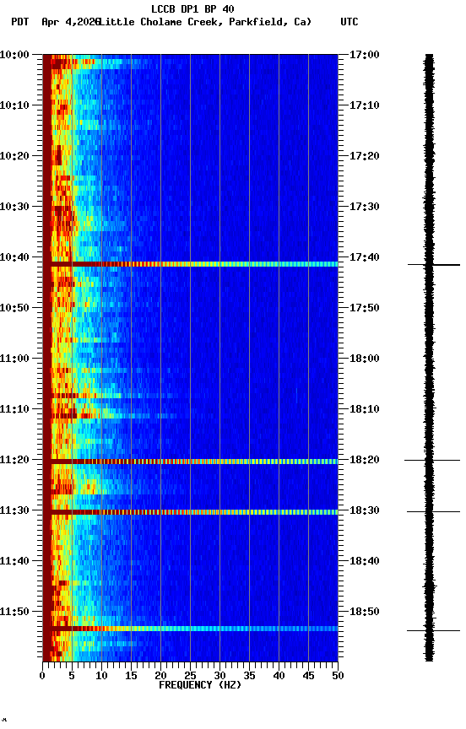The width and height of the screenshot is (466, 729).
Task: Click the 17:50 UTC time label
Action: tap(365, 308)
